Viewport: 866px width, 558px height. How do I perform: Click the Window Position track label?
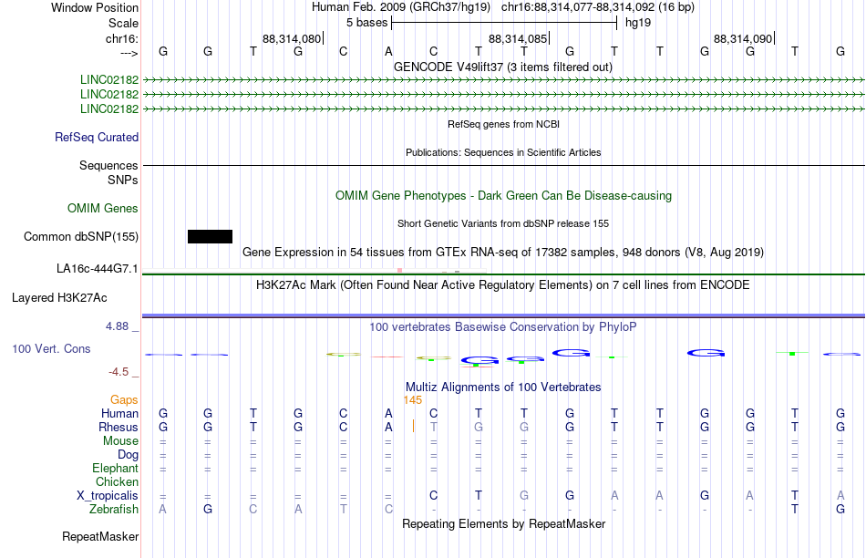coord(95,7)
